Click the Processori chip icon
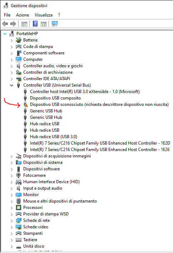Viewport: 173px width, 253px height. (19, 208)
